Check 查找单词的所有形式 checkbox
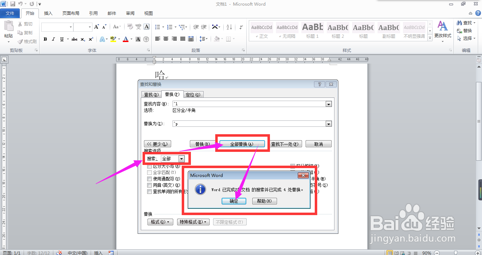The image size is (482, 255). [150, 191]
